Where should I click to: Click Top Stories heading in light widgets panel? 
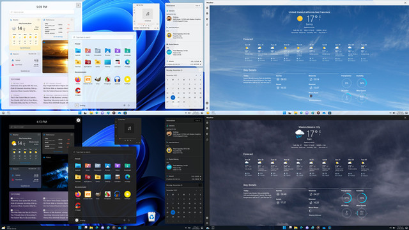pos(15,79)
